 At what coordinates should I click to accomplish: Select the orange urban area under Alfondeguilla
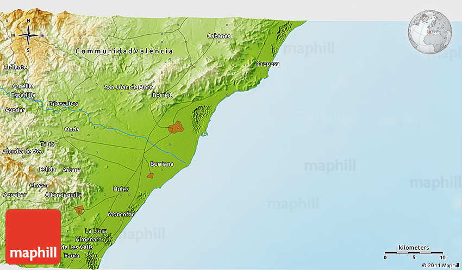click(x=79, y=209)
